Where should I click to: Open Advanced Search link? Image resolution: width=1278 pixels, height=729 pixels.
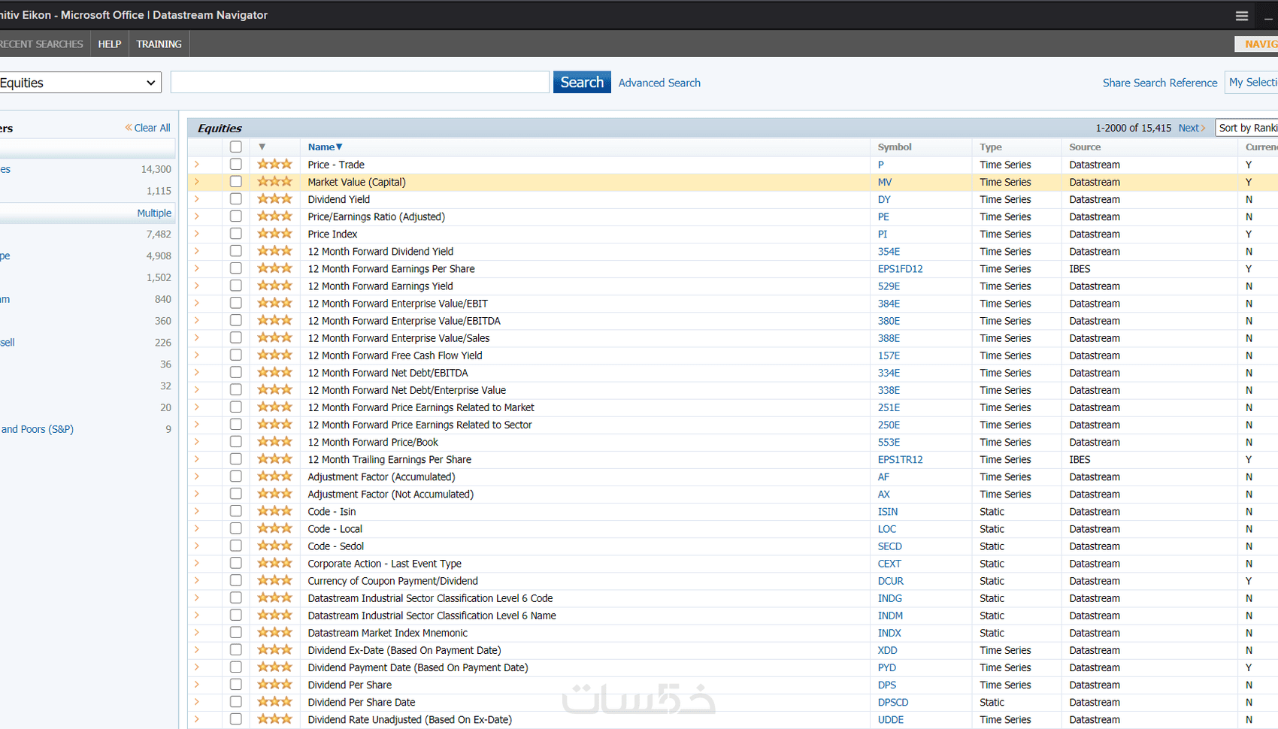(x=659, y=83)
